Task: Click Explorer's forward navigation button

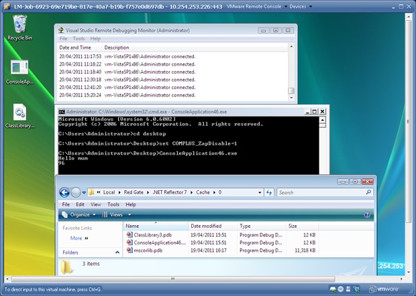Action: click(x=76, y=192)
